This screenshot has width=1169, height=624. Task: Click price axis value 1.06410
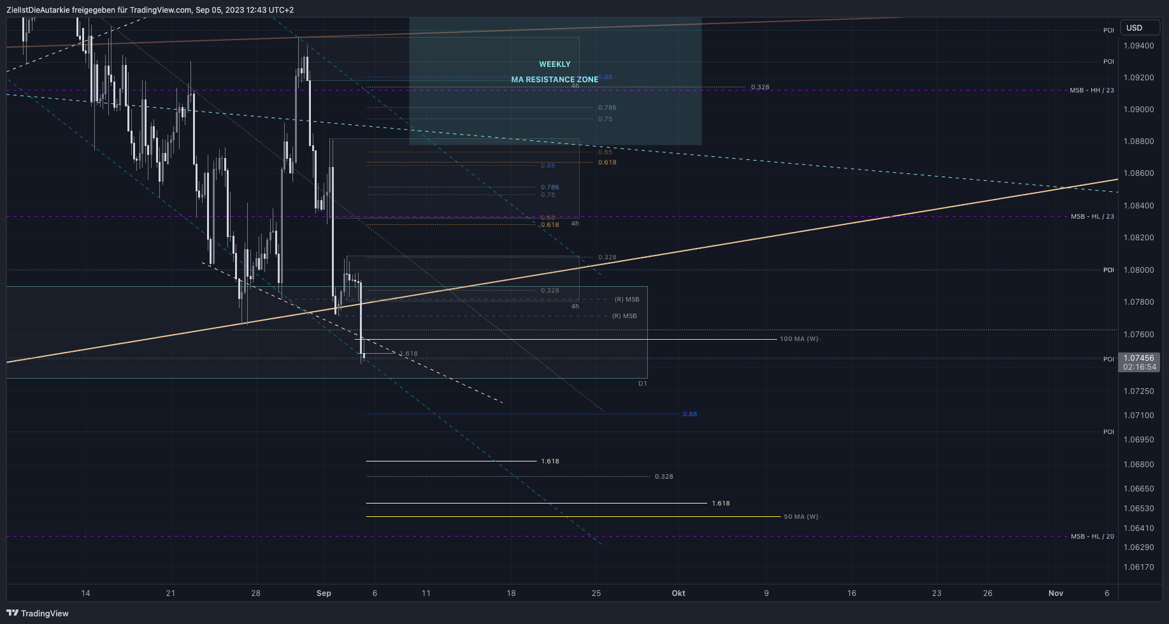click(1139, 528)
